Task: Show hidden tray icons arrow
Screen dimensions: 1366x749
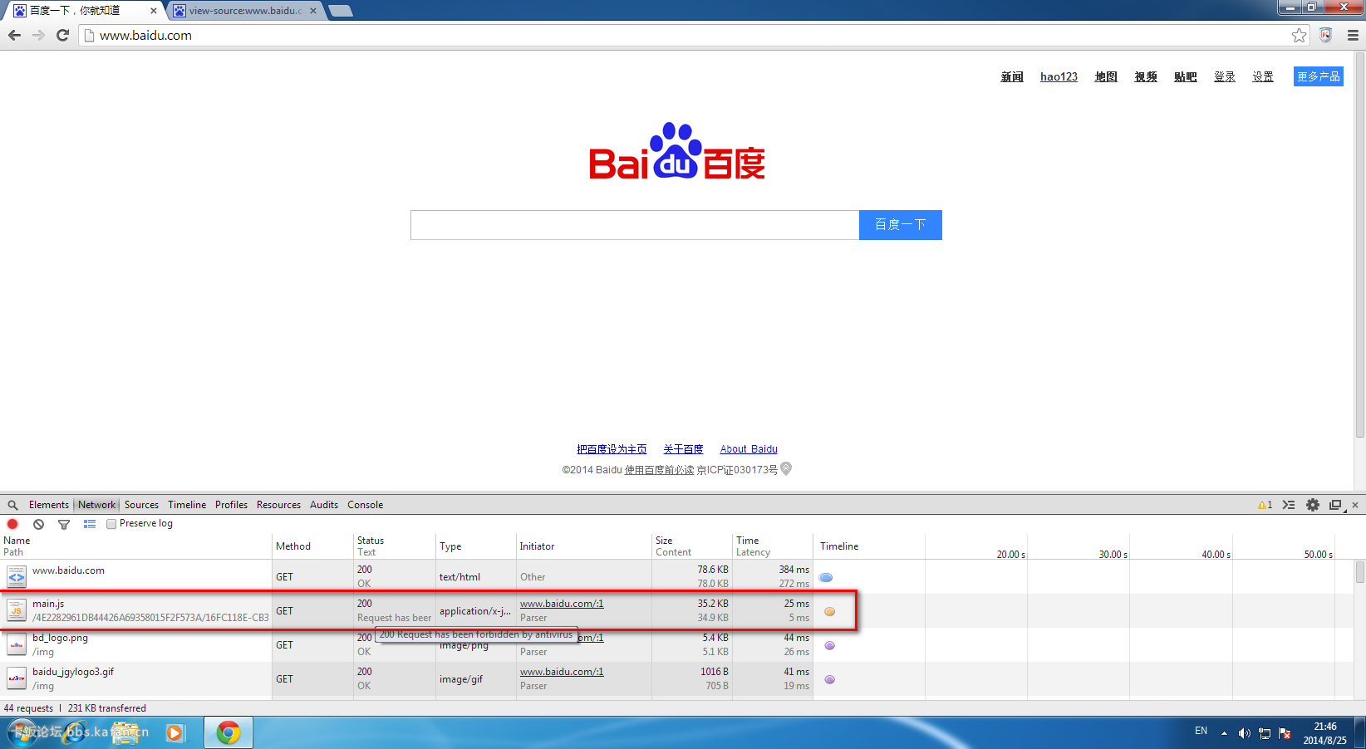Action: coord(1224,732)
